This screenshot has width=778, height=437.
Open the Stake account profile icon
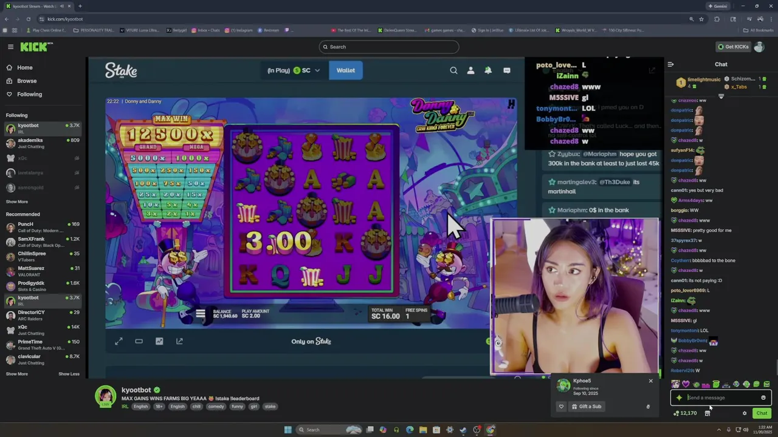click(470, 70)
